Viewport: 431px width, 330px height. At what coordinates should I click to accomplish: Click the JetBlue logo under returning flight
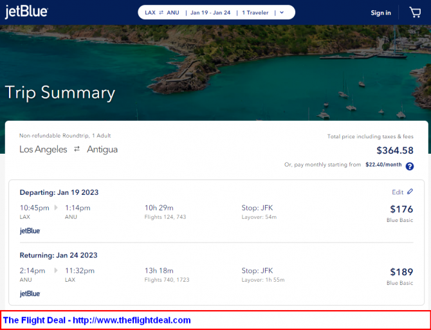pos(30,294)
